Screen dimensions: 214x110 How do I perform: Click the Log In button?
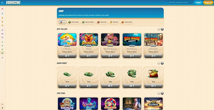click(198, 2)
